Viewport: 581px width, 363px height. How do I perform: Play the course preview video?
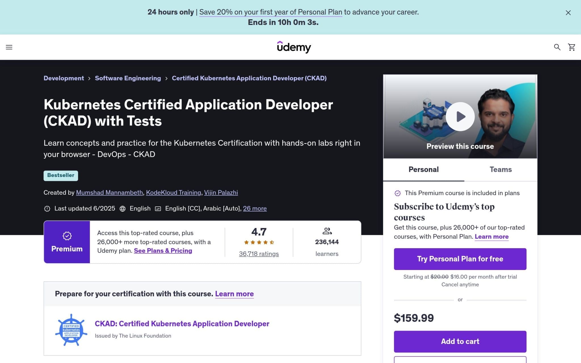coord(460,116)
